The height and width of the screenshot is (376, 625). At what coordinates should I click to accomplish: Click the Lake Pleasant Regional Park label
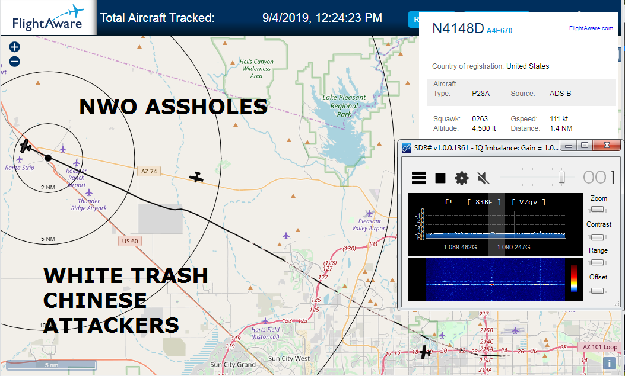pos(344,106)
